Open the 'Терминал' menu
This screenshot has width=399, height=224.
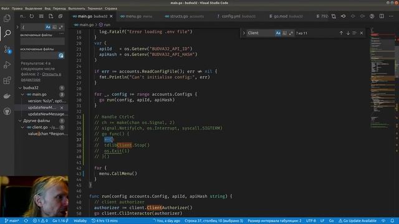click(x=95, y=8)
